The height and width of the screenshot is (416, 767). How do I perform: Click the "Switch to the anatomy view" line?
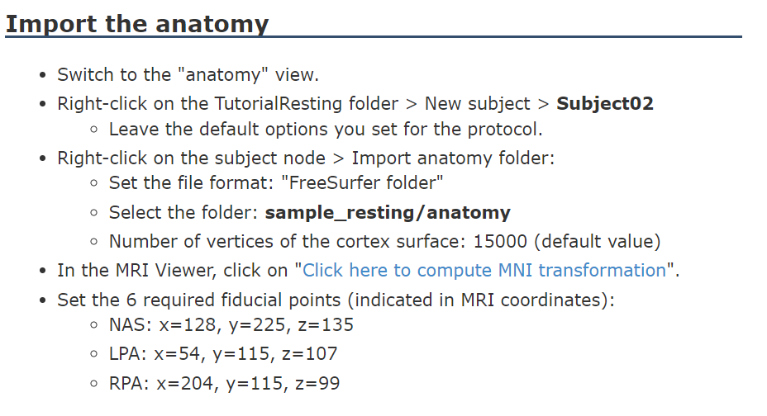pyautogui.click(x=188, y=75)
